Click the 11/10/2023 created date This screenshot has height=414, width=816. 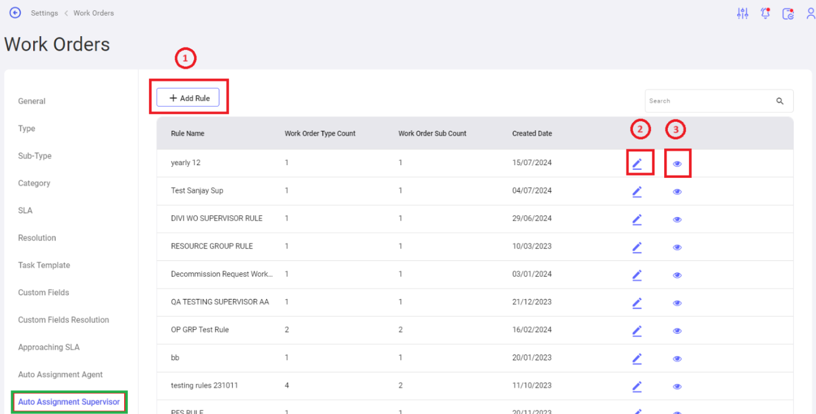pos(532,385)
